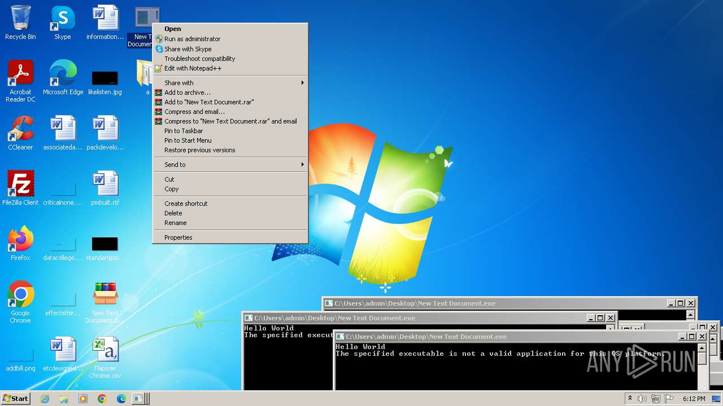Select the Skype desktop shortcut
The height and width of the screenshot is (406, 723).
[63, 23]
